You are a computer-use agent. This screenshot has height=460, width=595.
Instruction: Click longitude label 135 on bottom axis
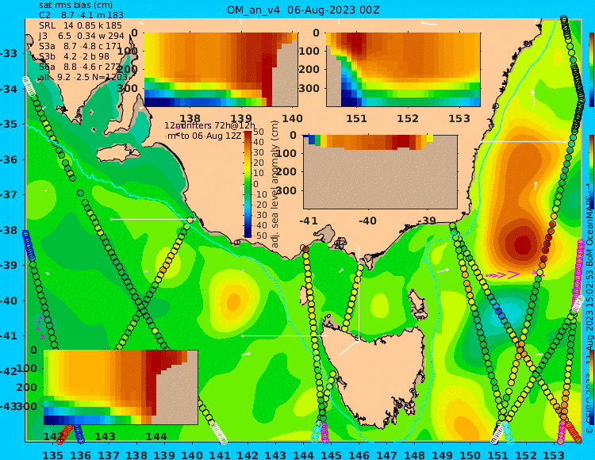pos(52,454)
